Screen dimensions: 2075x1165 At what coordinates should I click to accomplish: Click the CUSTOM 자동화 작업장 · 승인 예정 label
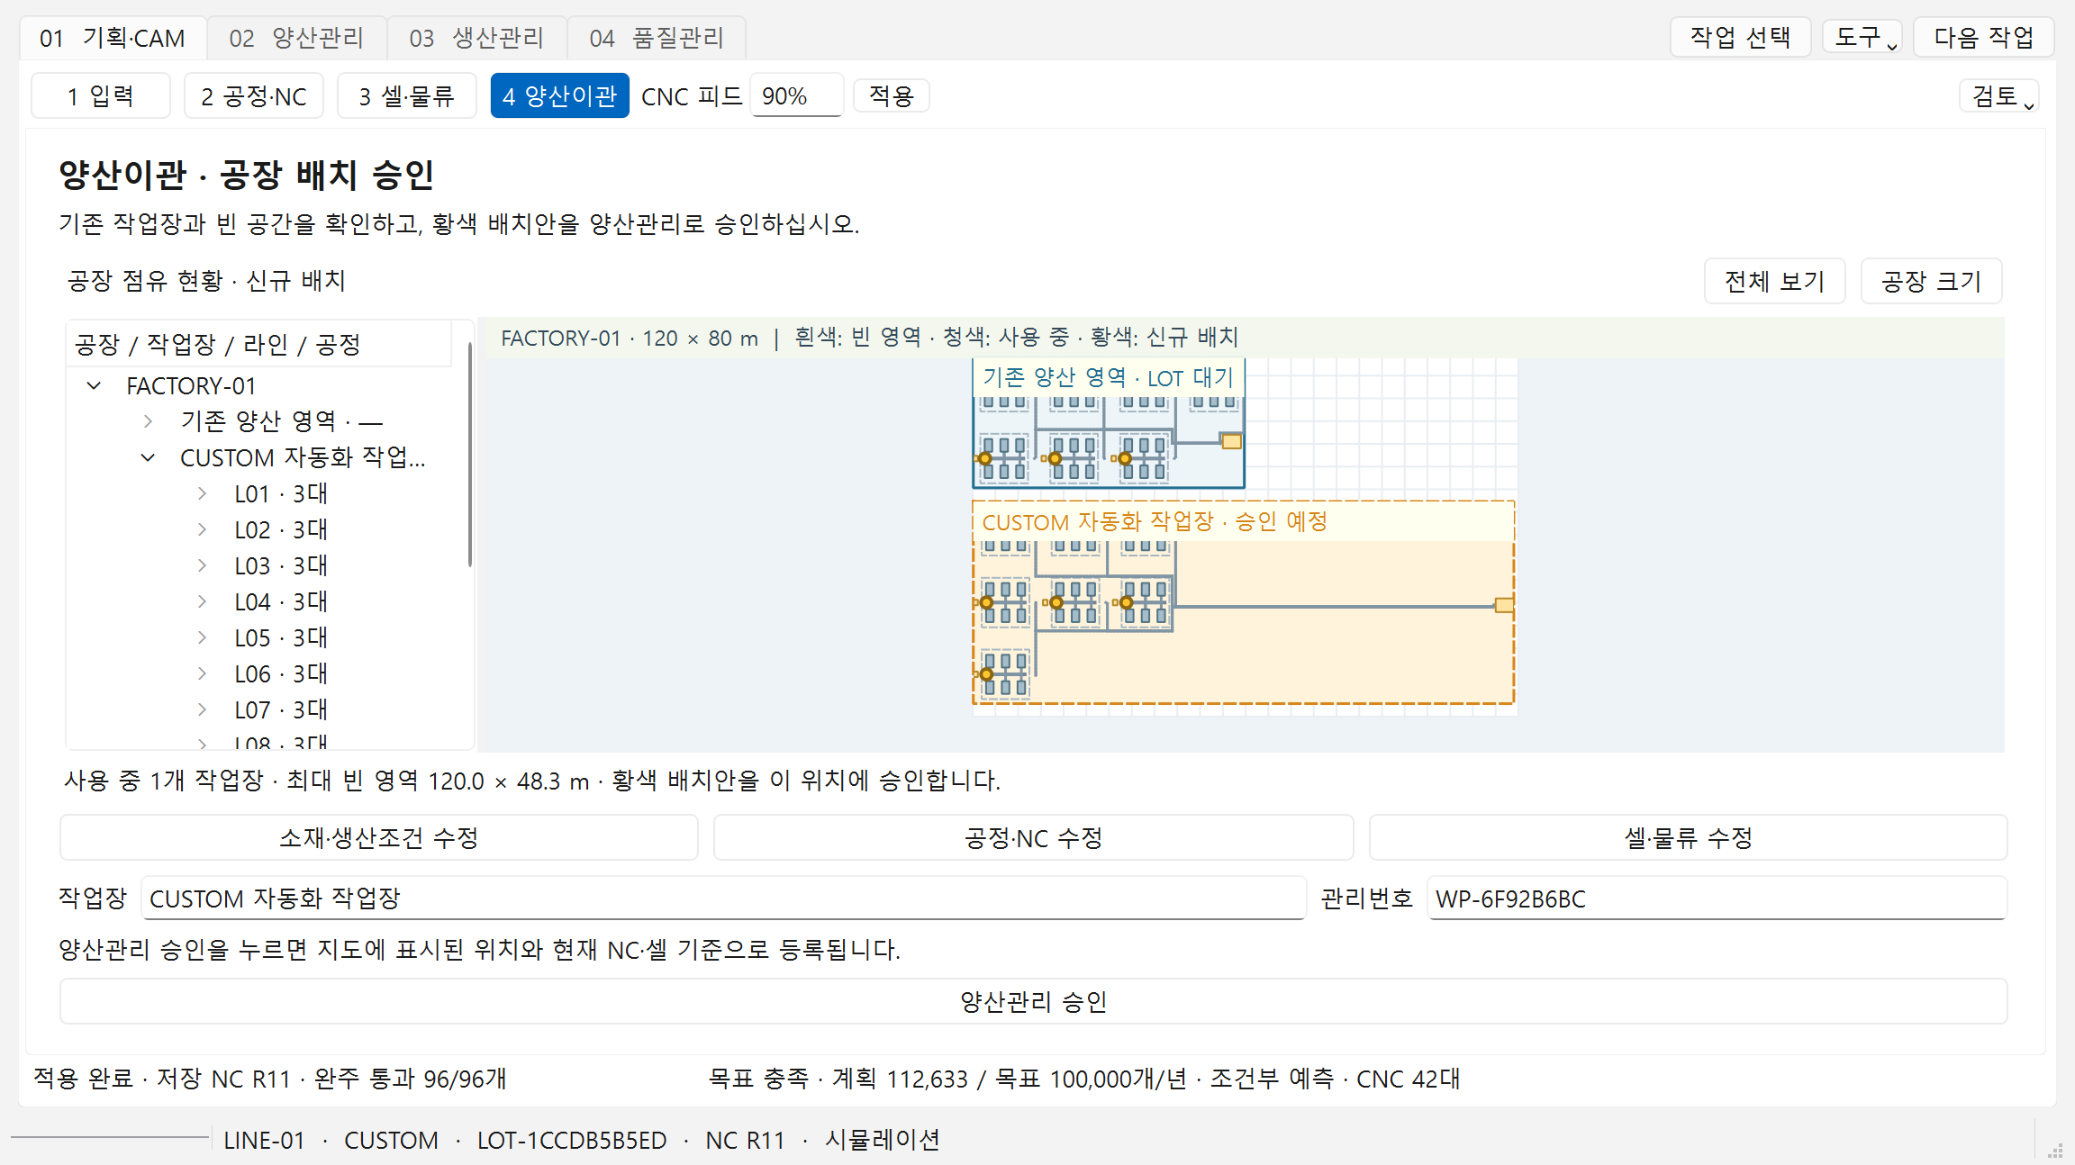point(1155,521)
